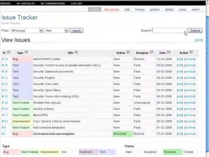Archive the Security: Cron Jobs issue

(190, 84)
